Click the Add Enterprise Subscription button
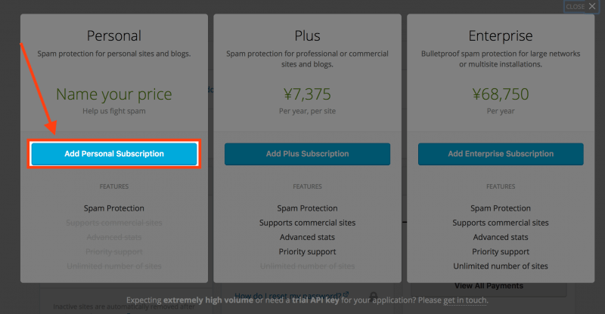The width and height of the screenshot is (605, 314). [x=501, y=154]
